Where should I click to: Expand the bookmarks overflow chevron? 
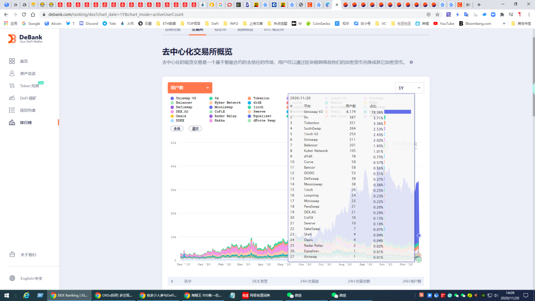point(504,24)
